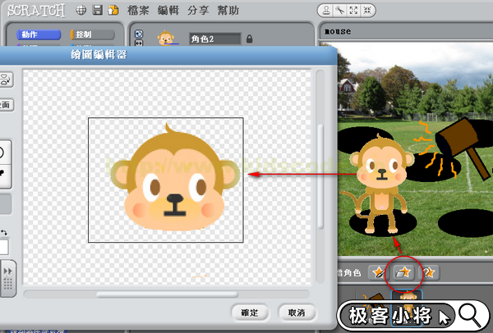Choose new sprite from file folder icon
493x333 pixels.
[403, 271]
